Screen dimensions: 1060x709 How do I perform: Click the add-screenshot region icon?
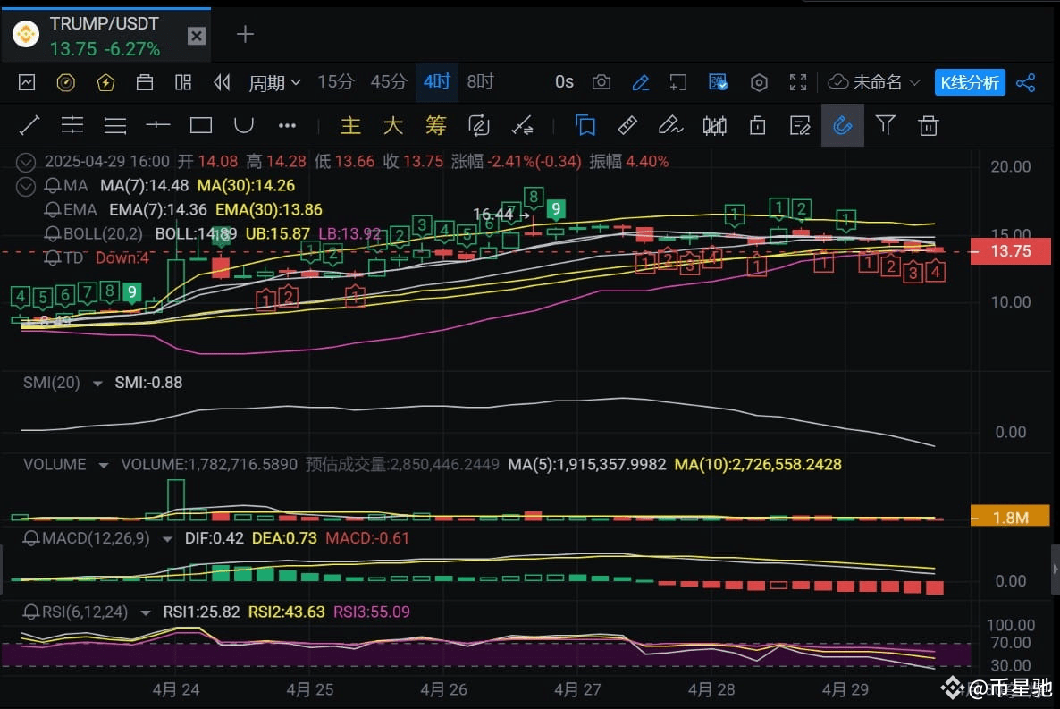point(677,82)
